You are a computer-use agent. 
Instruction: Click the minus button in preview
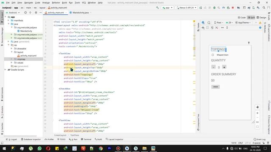point(213,67)
